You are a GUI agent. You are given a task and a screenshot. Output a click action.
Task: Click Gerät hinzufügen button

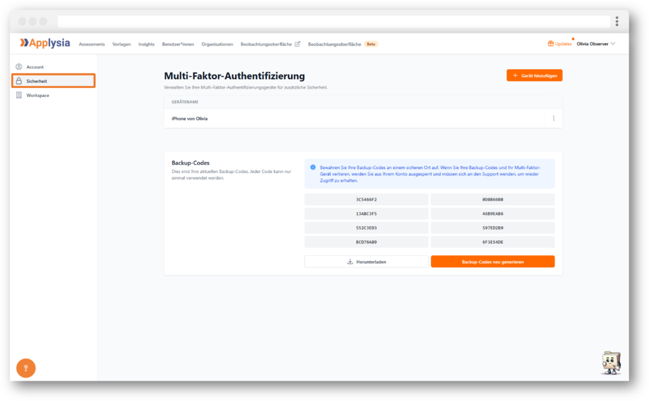coord(534,75)
